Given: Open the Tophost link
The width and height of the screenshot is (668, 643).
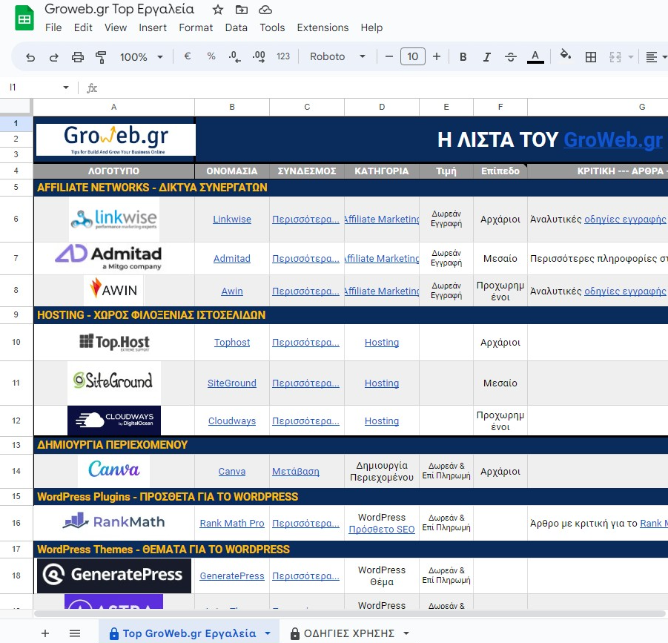Looking at the screenshot, I should [232, 342].
